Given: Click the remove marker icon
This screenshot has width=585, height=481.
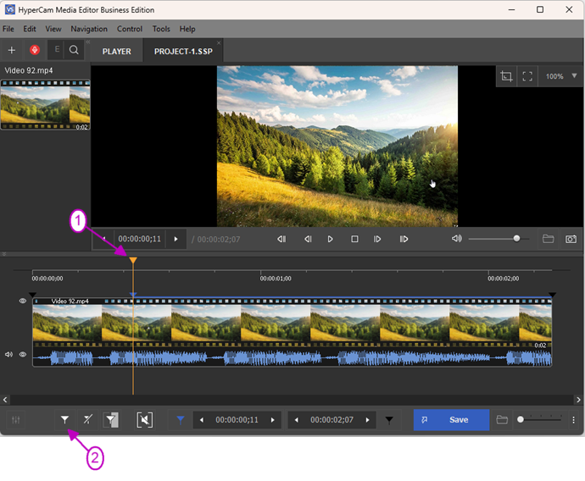Looking at the screenshot, I should (87, 420).
